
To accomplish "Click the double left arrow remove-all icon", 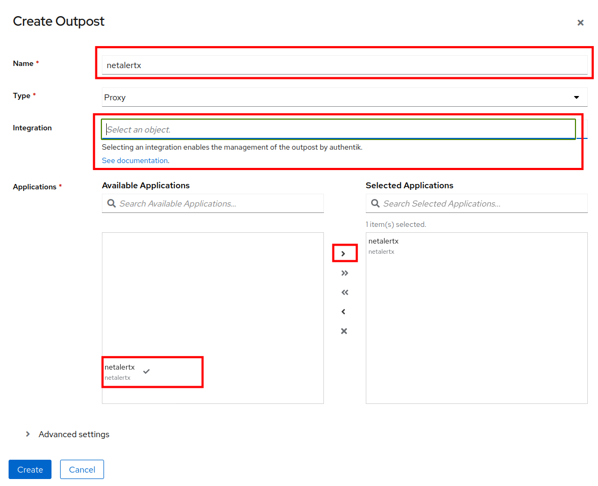I will click(x=344, y=292).
